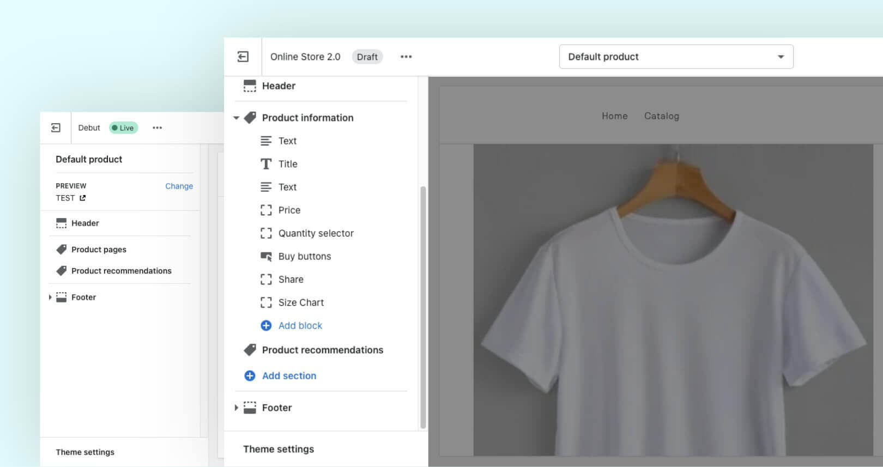This screenshot has height=467, width=883.
Task: Click the Share block icon
Action: coord(266,280)
